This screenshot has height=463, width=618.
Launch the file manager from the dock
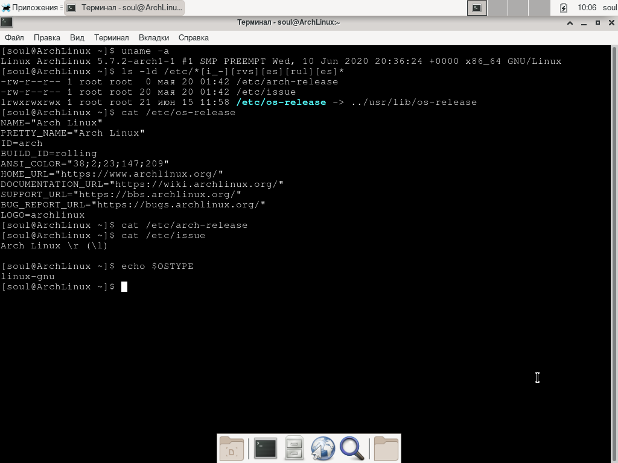(x=294, y=448)
